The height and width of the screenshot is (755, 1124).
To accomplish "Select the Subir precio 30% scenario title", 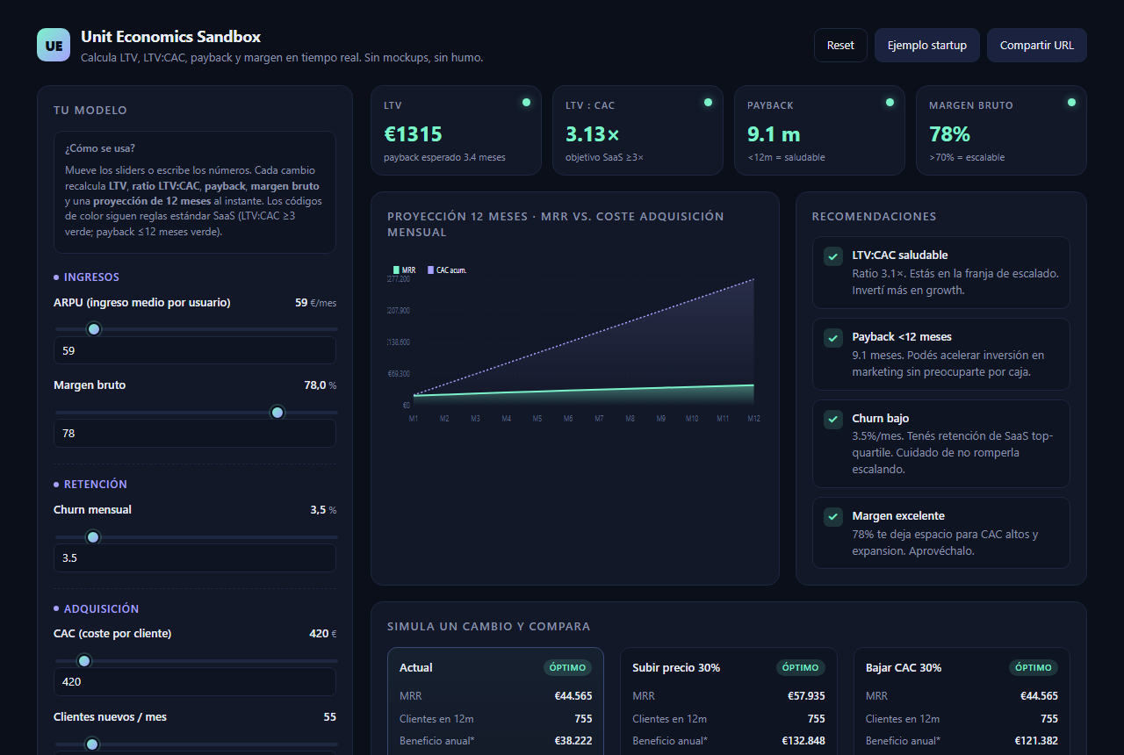I will click(x=676, y=668).
